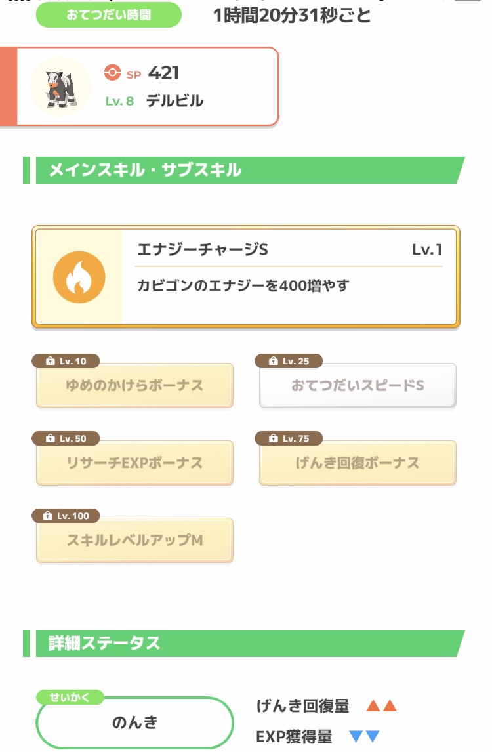Tap the エナジーチャージS main skill card
This screenshot has width=492, height=752.
[246, 277]
